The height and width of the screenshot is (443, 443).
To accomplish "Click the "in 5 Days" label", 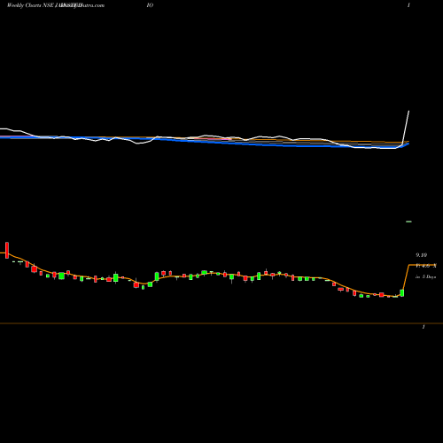I will tap(426, 277).
